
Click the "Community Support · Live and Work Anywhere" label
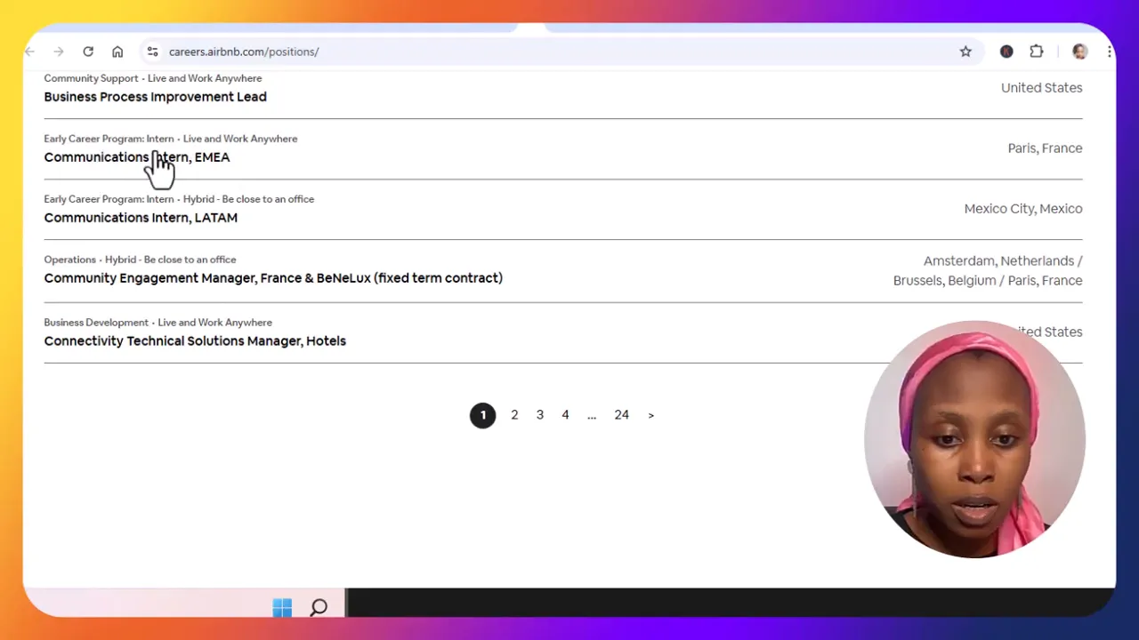[x=153, y=78]
